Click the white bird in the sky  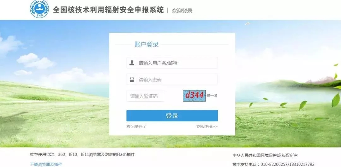[x=247, y=23]
